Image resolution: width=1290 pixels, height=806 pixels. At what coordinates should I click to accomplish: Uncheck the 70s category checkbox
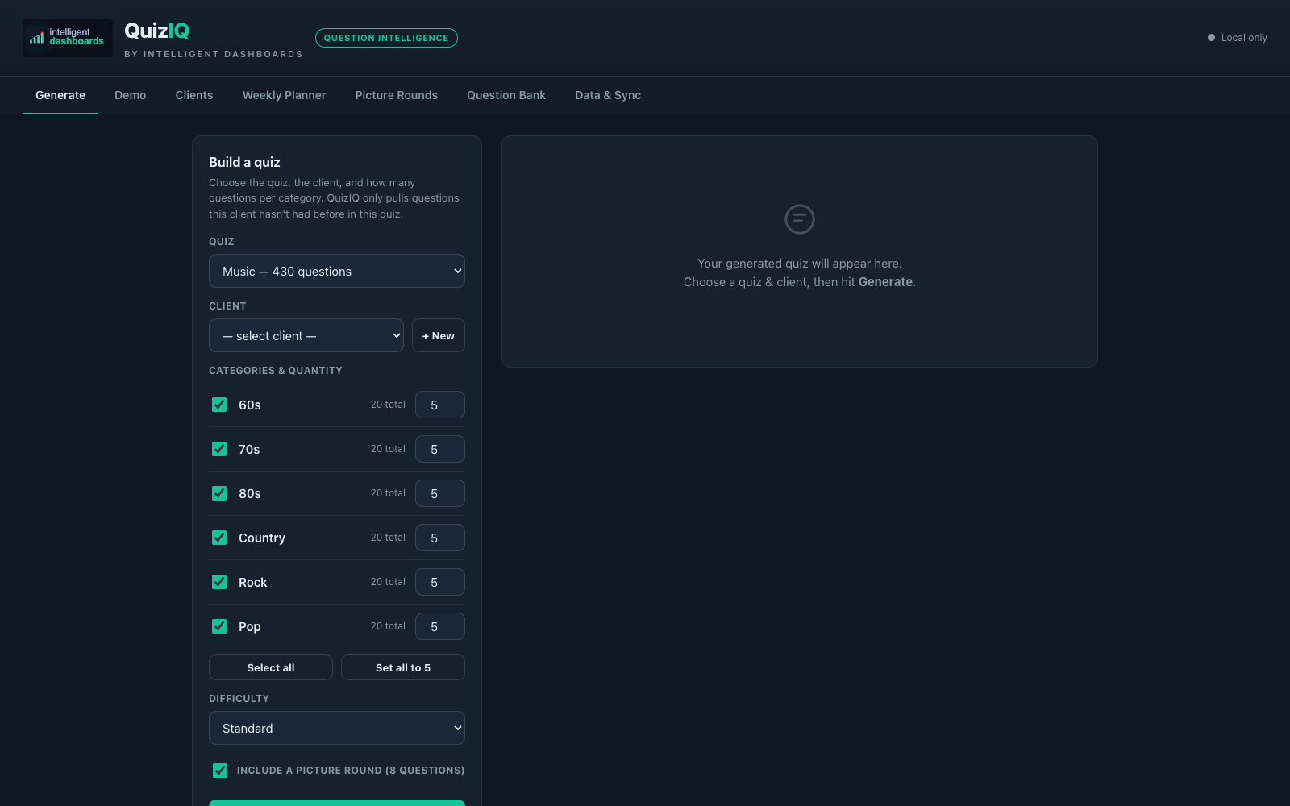(x=219, y=449)
